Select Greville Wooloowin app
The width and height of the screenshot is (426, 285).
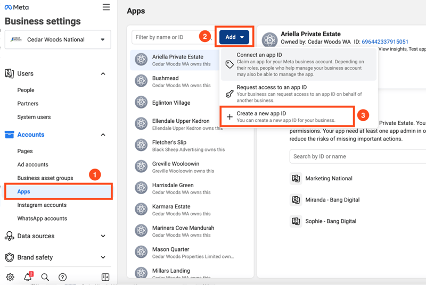[x=190, y=167]
